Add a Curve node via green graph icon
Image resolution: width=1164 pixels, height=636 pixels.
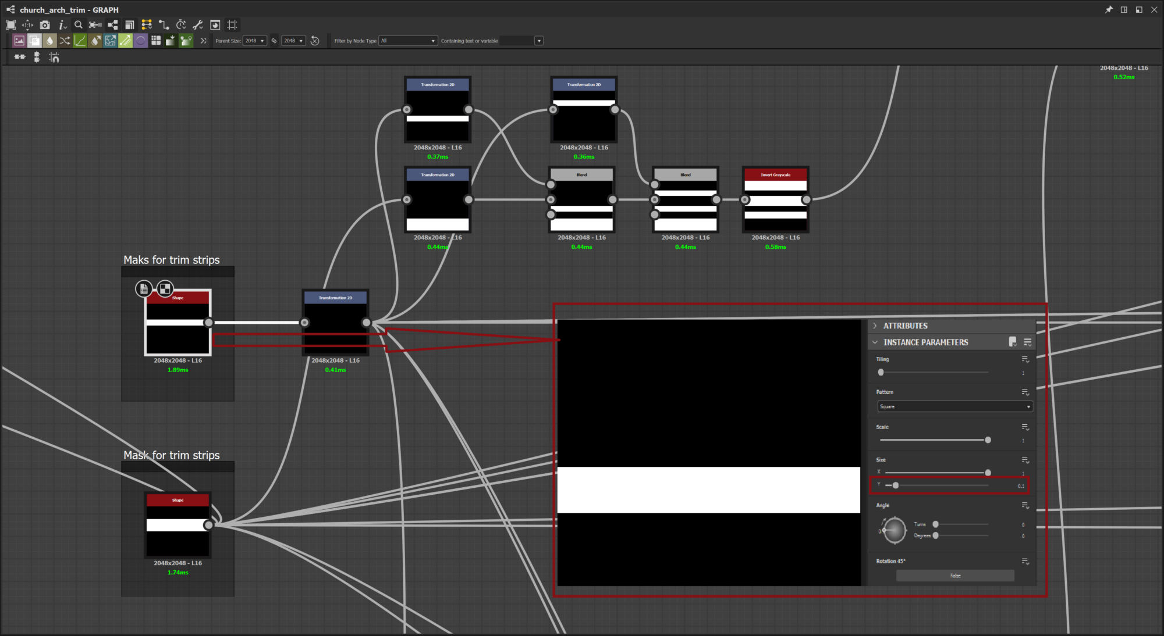80,41
